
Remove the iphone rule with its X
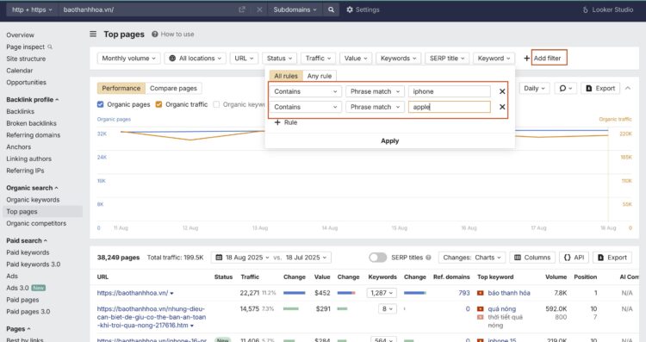pos(502,91)
